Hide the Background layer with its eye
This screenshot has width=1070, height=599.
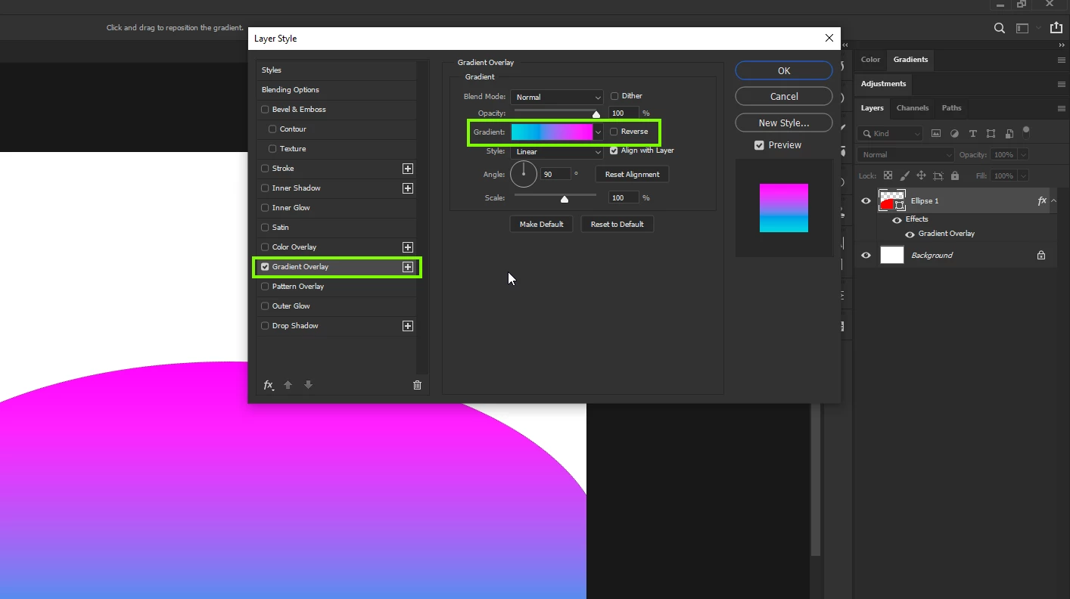pos(866,256)
